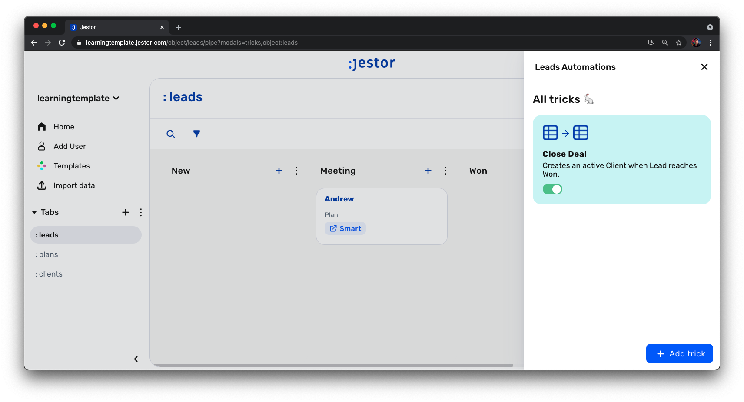The width and height of the screenshot is (744, 402).
Task: Click the browser address bar URL
Action: [x=192, y=43]
